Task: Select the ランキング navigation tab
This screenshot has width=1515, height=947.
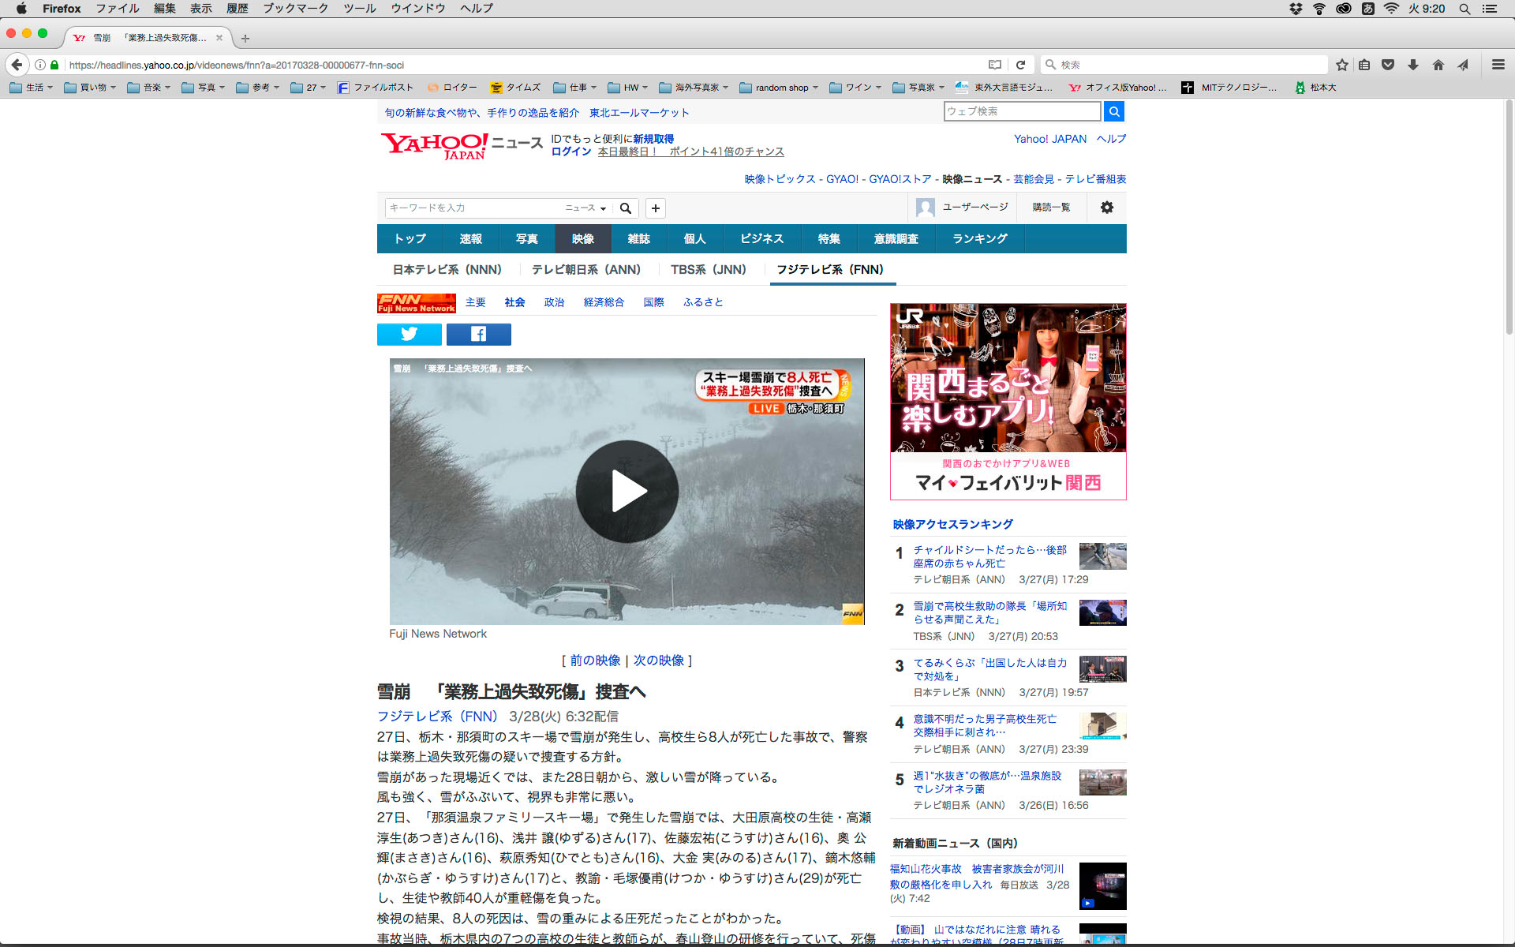Action: tap(979, 238)
